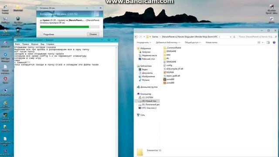Expand Подробнее in copy dialog
This screenshot has width=279, height=157.
[x=47, y=34]
